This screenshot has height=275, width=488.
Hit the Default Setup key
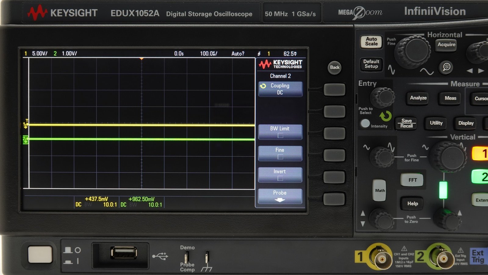coord(371,64)
